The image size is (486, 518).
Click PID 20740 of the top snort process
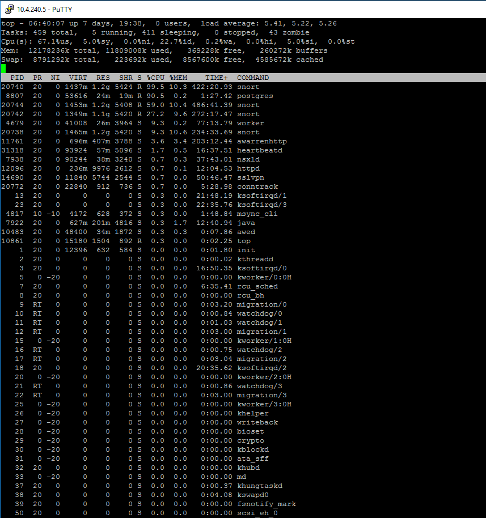(x=12, y=87)
